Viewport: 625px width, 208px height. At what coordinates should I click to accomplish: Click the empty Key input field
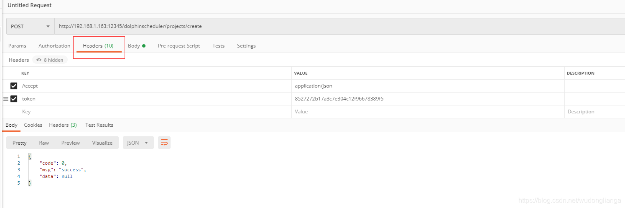155,112
